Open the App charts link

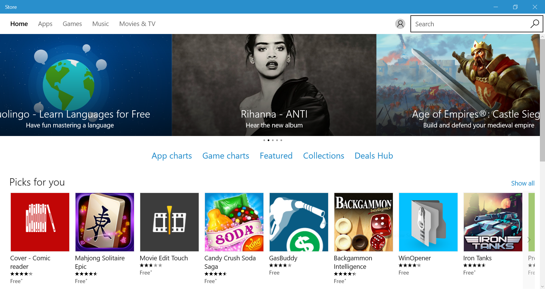pyautogui.click(x=172, y=156)
